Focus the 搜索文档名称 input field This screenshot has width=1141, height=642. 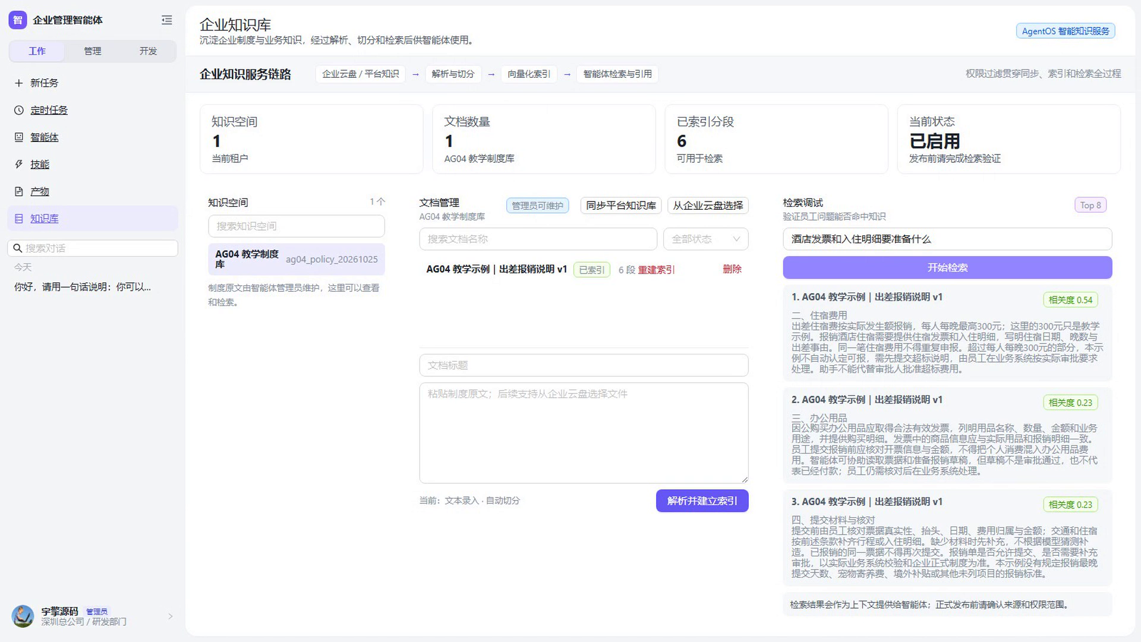tap(538, 239)
